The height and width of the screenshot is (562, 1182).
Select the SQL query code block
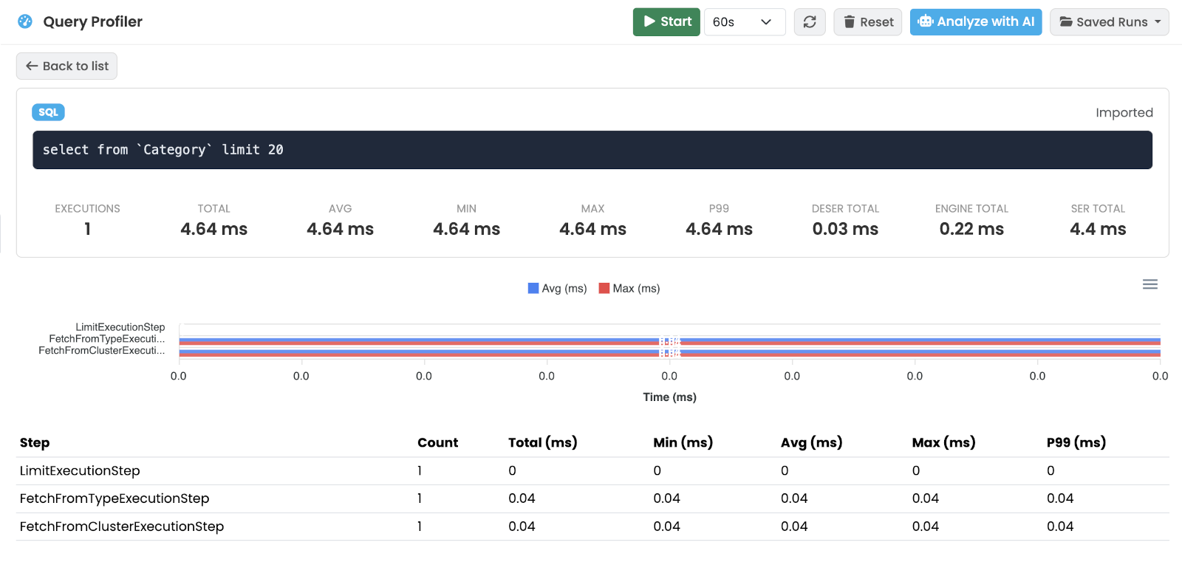pyautogui.click(x=592, y=150)
